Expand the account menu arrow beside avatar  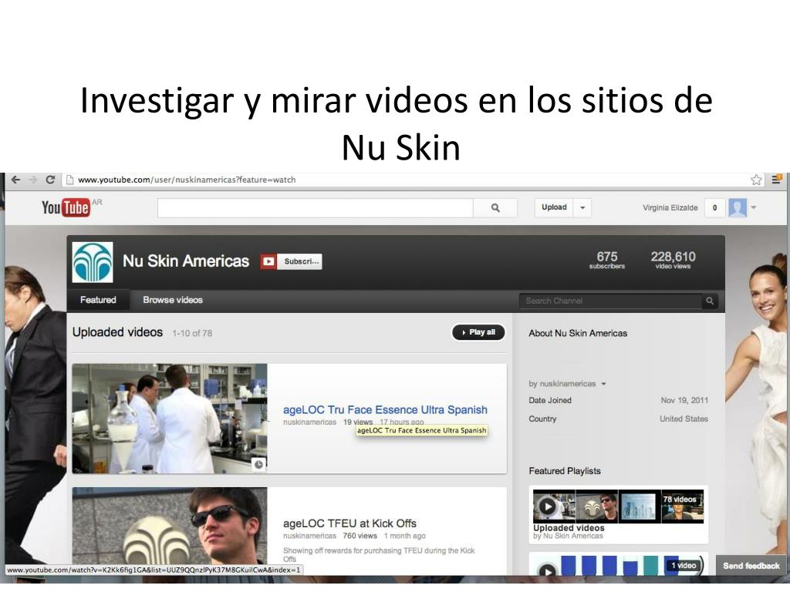(x=754, y=207)
